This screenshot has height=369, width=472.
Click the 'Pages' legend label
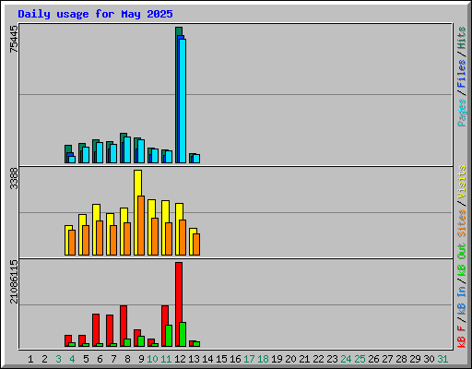tap(462, 113)
